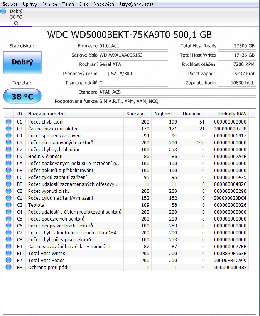Click status icon for Počet cyklů zapnutí zařízení
This screenshot has width=260, height=316.
(8, 177)
